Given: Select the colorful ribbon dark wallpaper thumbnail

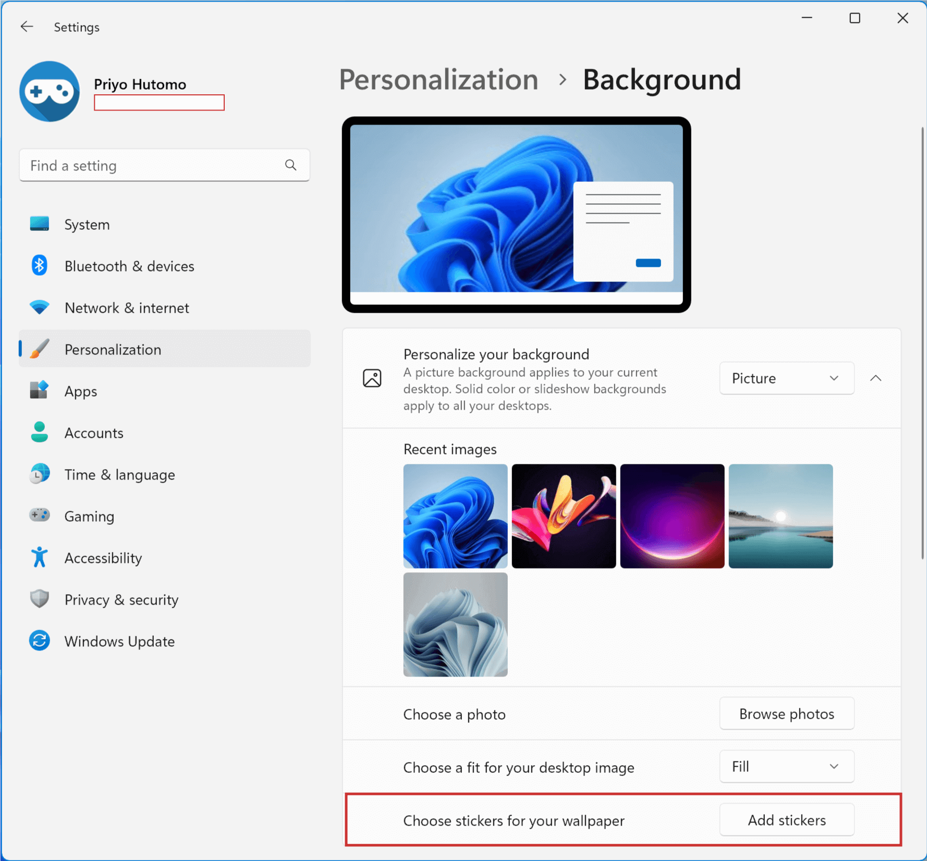Looking at the screenshot, I should pos(564,516).
